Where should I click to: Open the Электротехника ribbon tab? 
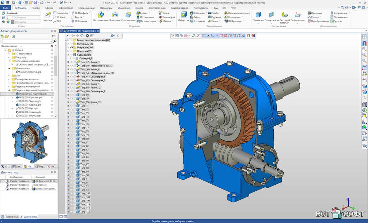[157, 8]
